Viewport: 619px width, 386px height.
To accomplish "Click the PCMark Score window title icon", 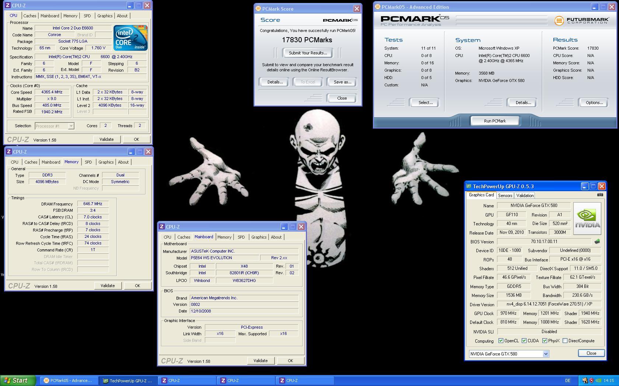I will click(258, 9).
